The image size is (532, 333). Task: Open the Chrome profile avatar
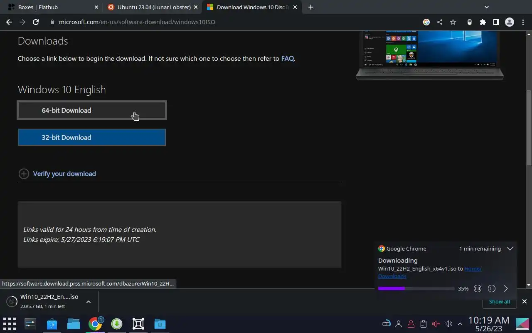click(x=510, y=22)
